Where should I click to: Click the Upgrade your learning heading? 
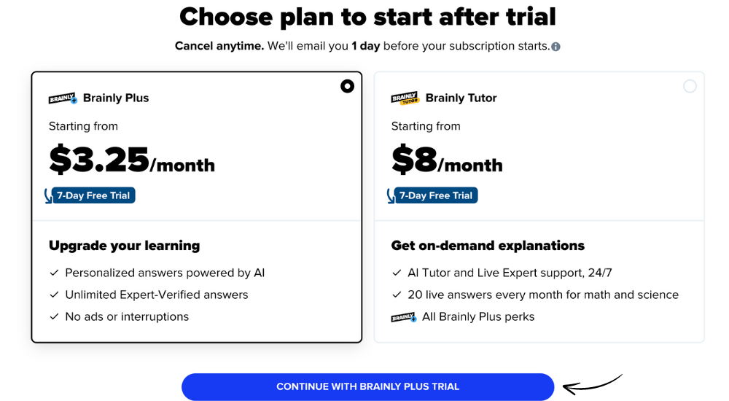(125, 246)
